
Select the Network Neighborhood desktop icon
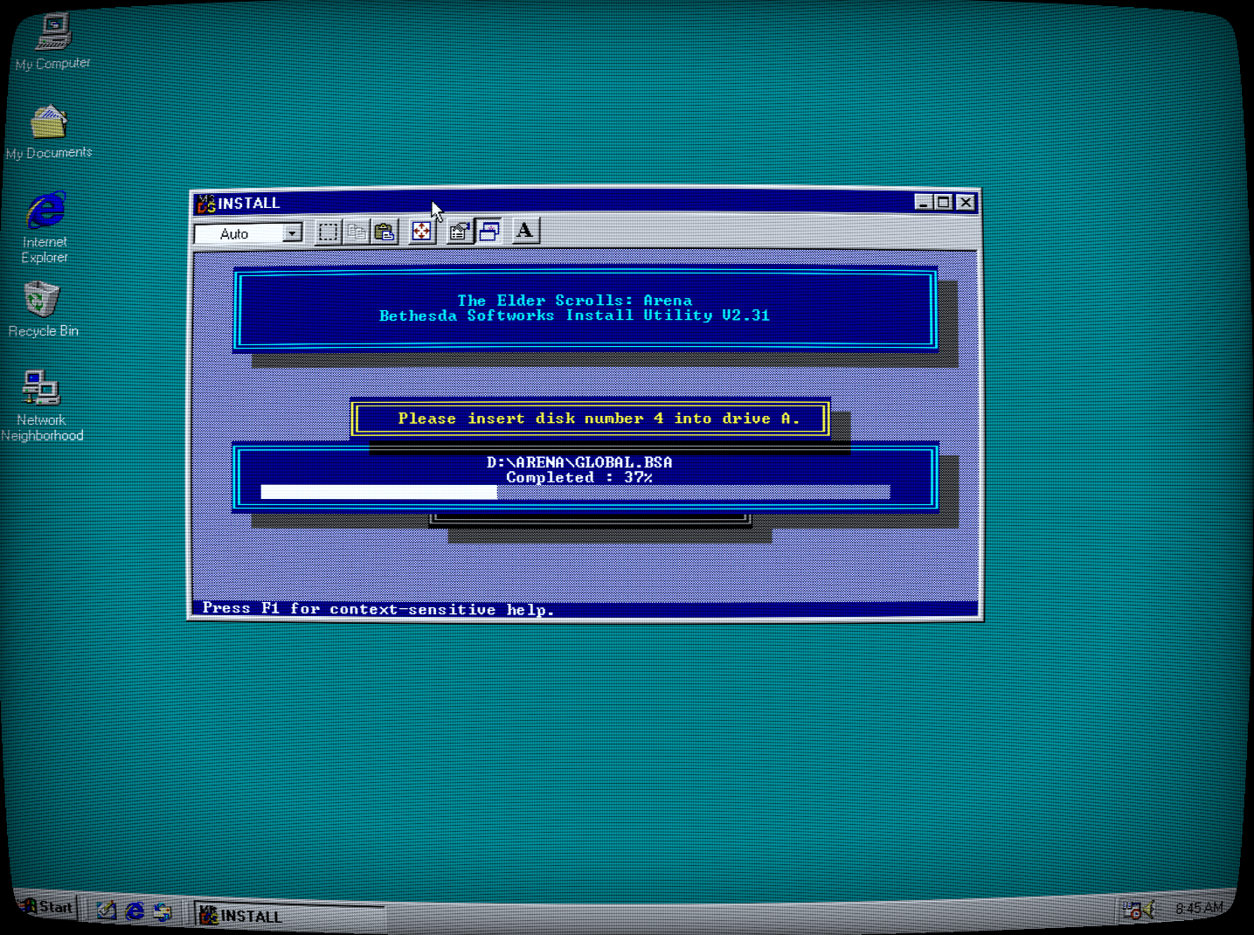42,405
